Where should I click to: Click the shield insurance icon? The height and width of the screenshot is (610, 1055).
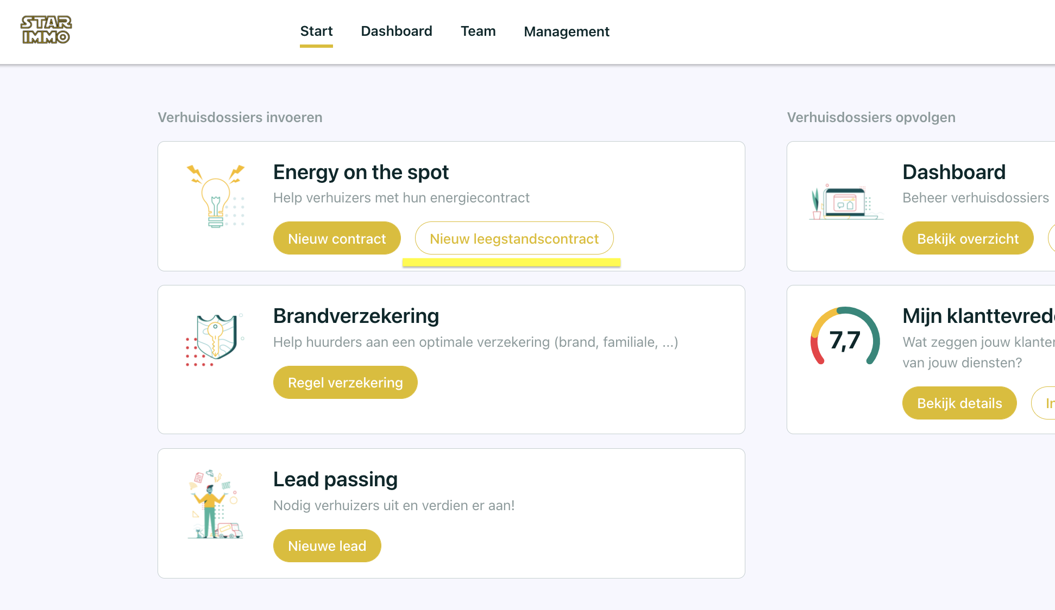click(215, 340)
